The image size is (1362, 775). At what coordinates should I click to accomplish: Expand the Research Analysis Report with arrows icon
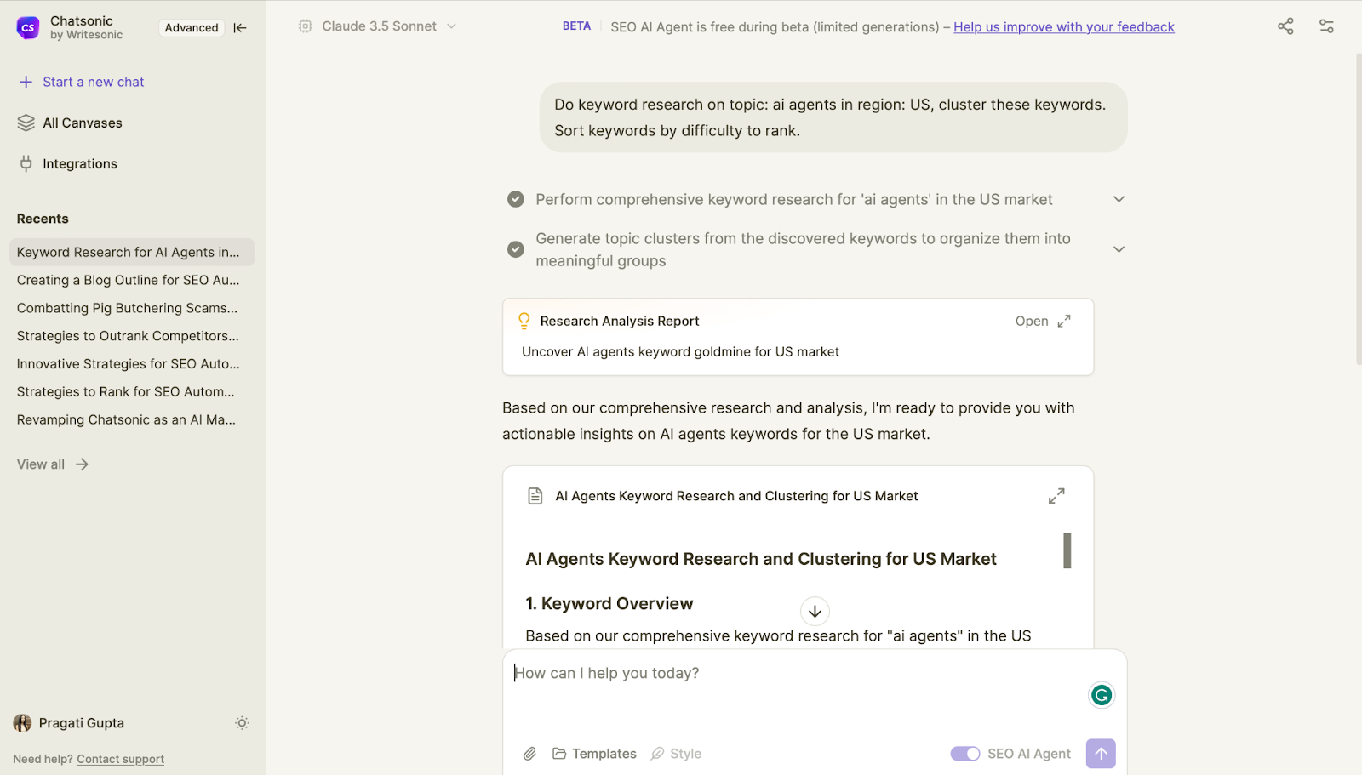(x=1064, y=321)
